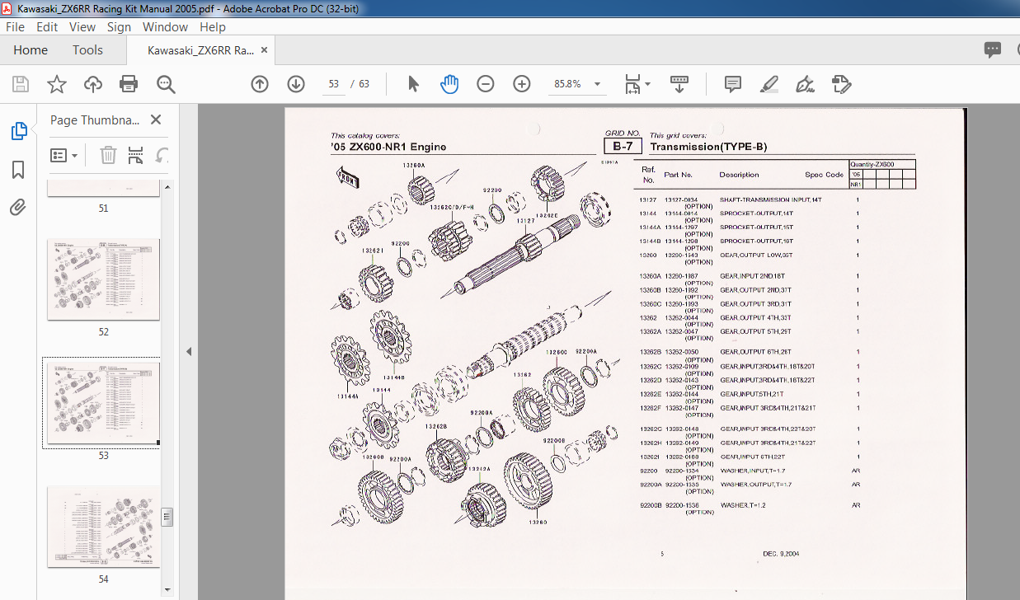Open the print pages icon in thumbnails panel
The height and width of the screenshot is (600, 1020).
136,155
